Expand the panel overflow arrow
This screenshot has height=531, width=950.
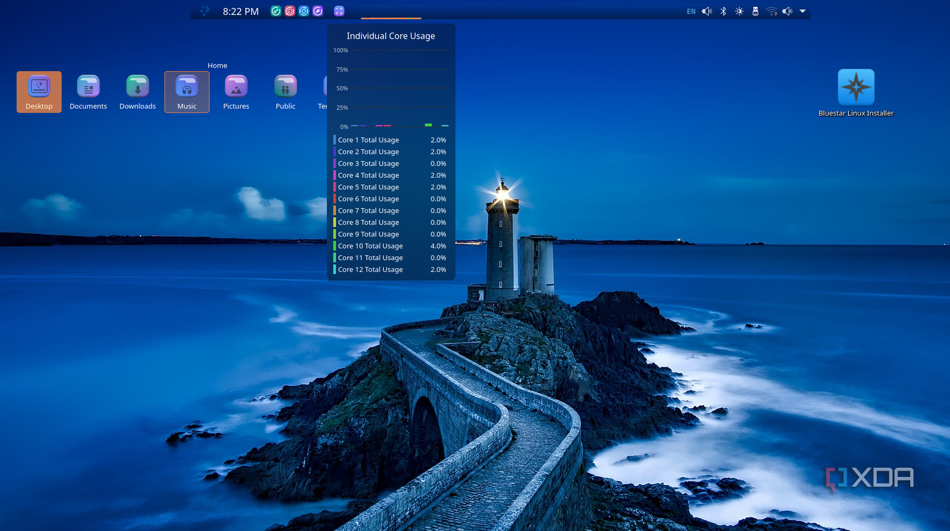(x=803, y=12)
